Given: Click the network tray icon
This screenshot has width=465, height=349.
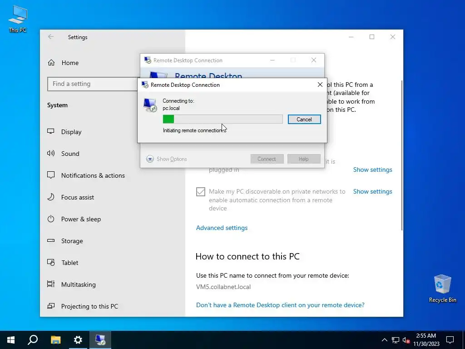Looking at the screenshot, I should coord(396,340).
